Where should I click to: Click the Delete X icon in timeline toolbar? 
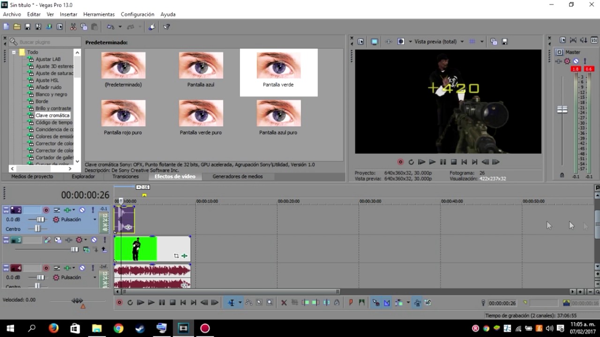coord(284,303)
